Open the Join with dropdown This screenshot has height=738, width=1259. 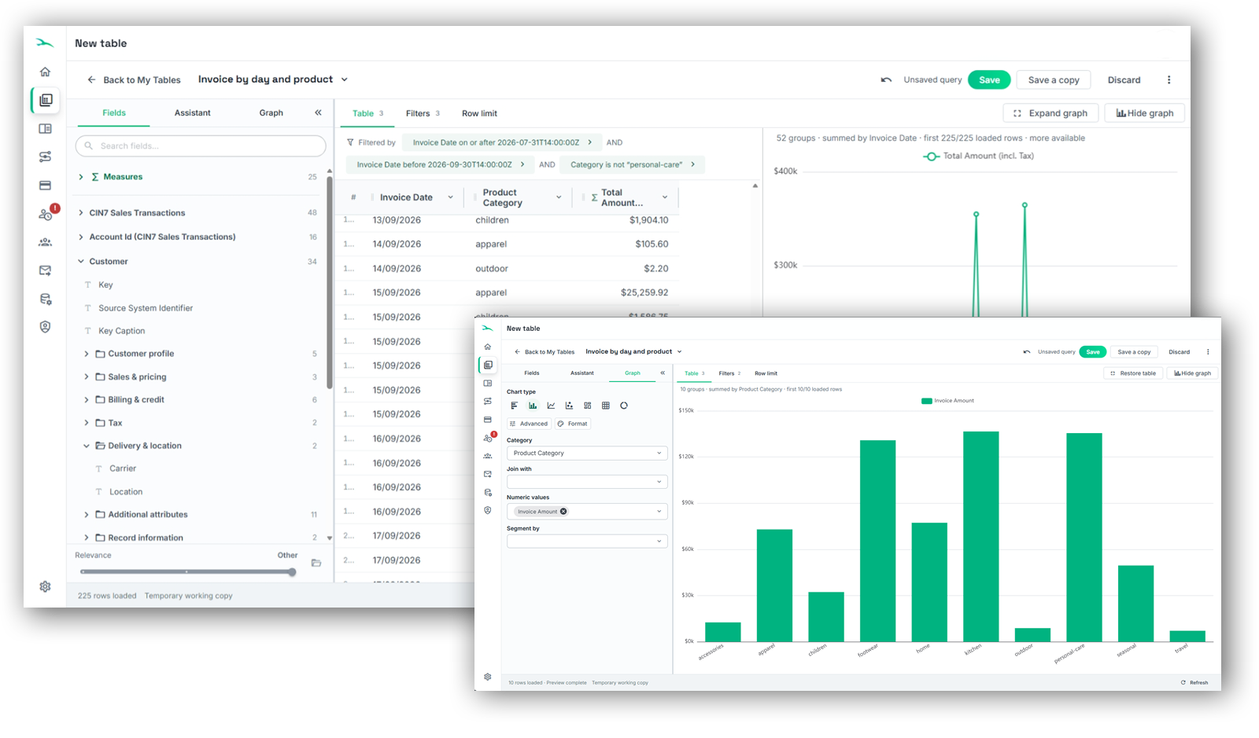(587, 482)
